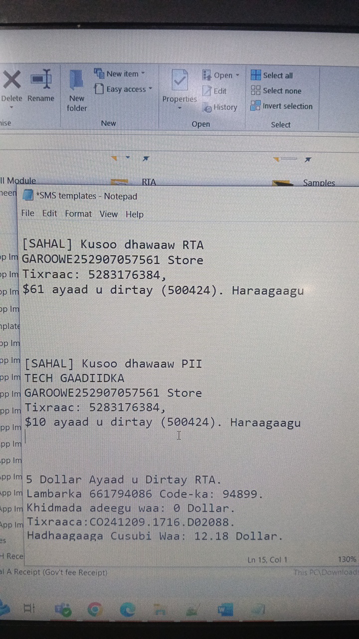
Task: Click the Select none label
Action: pyautogui.click(x=282, y=91)
